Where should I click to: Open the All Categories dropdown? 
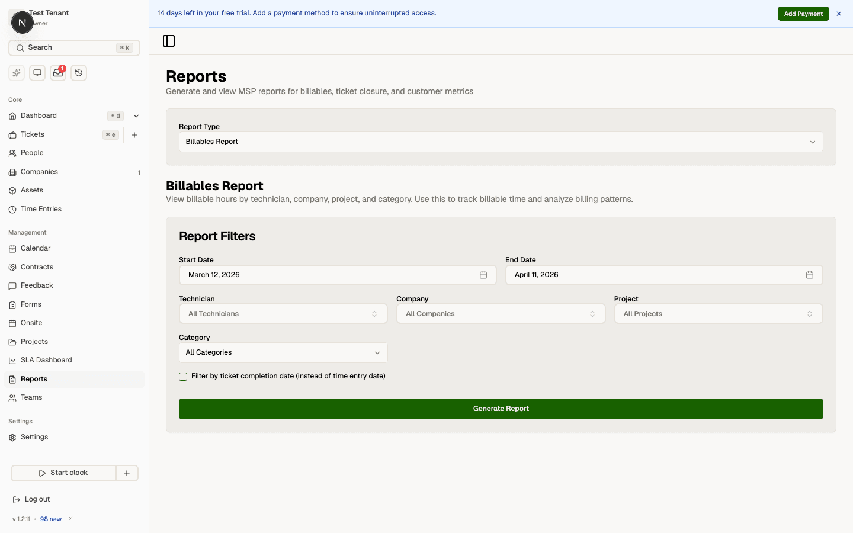pos(283,352)
